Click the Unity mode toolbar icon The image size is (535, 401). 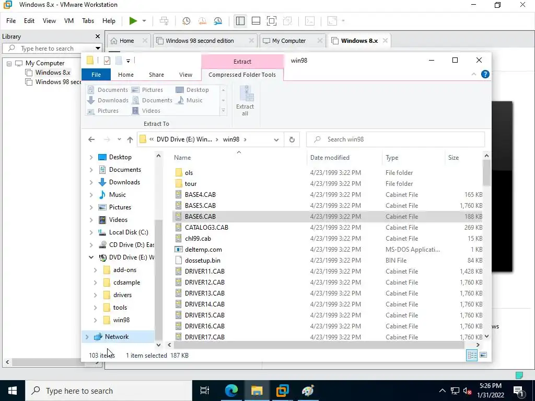tap(287, 21)
